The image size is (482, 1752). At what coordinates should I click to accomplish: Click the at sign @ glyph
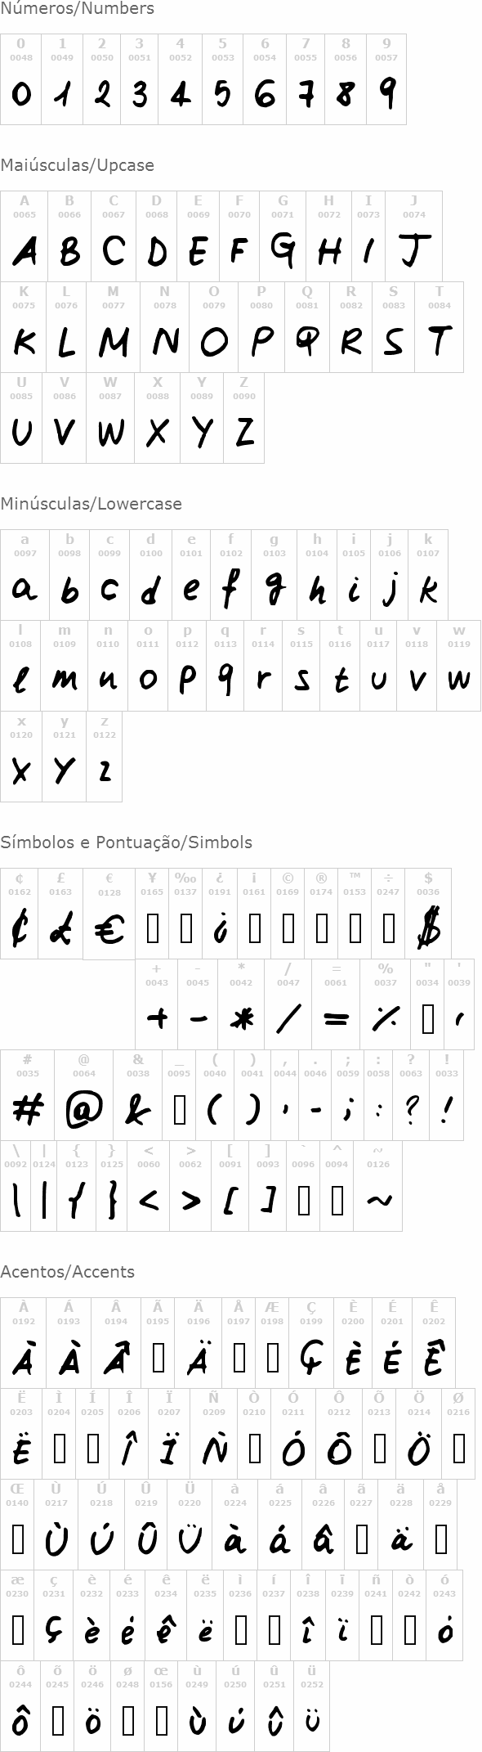coord(84,1110)
